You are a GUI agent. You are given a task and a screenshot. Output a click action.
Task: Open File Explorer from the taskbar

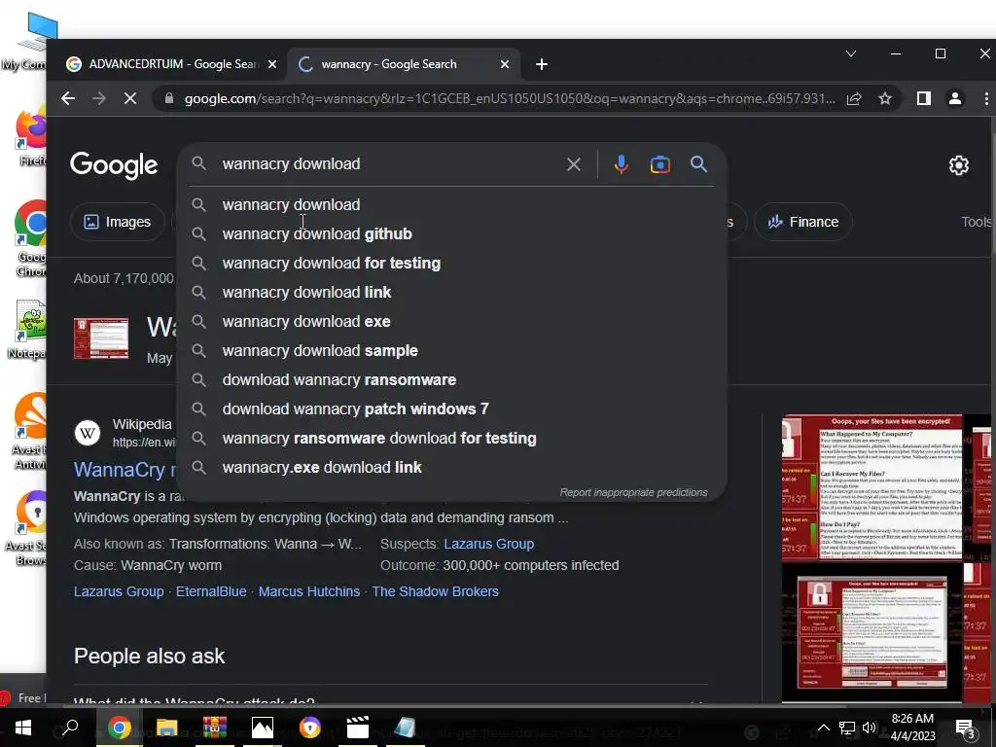[x=166, y=728]
